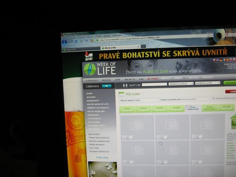Home icon in second row, third photo slot

(x=200, y=162)
